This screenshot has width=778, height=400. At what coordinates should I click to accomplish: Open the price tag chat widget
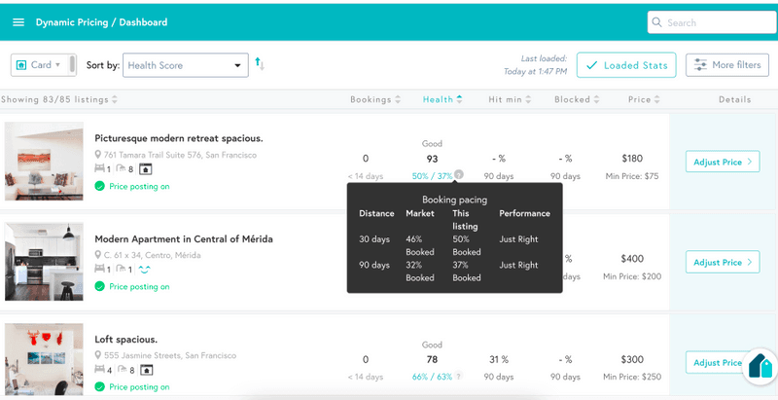(x=759, y=370)
